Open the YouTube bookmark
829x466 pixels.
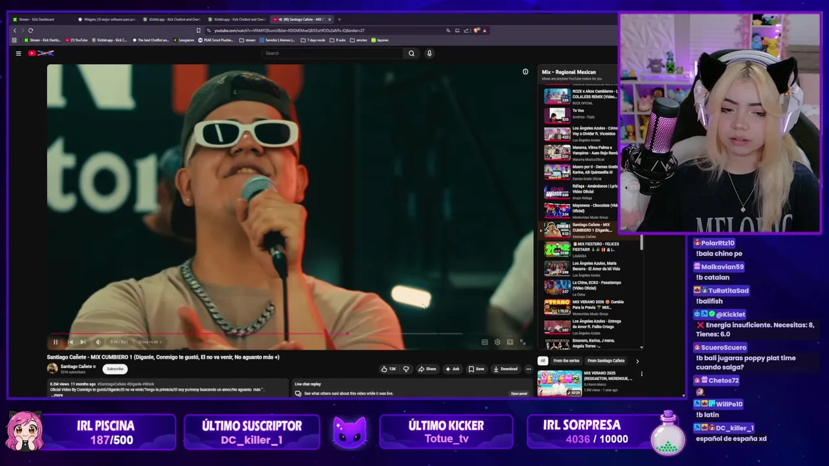[x=76, y=40]
